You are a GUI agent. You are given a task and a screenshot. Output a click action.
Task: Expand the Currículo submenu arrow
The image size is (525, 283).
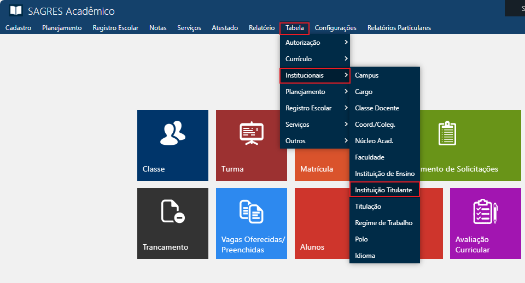[x=346, y=59]
